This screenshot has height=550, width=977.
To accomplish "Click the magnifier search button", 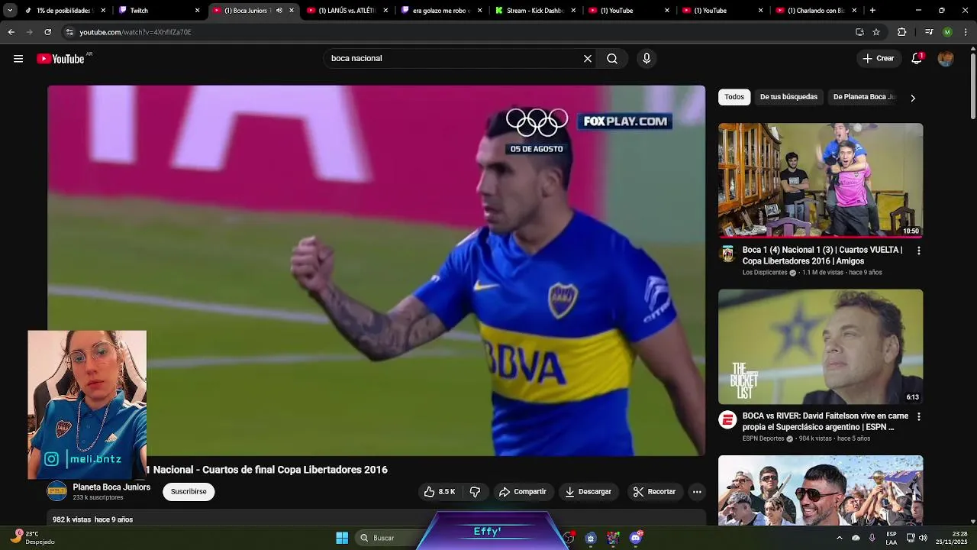I will click(x=612, y=59).
